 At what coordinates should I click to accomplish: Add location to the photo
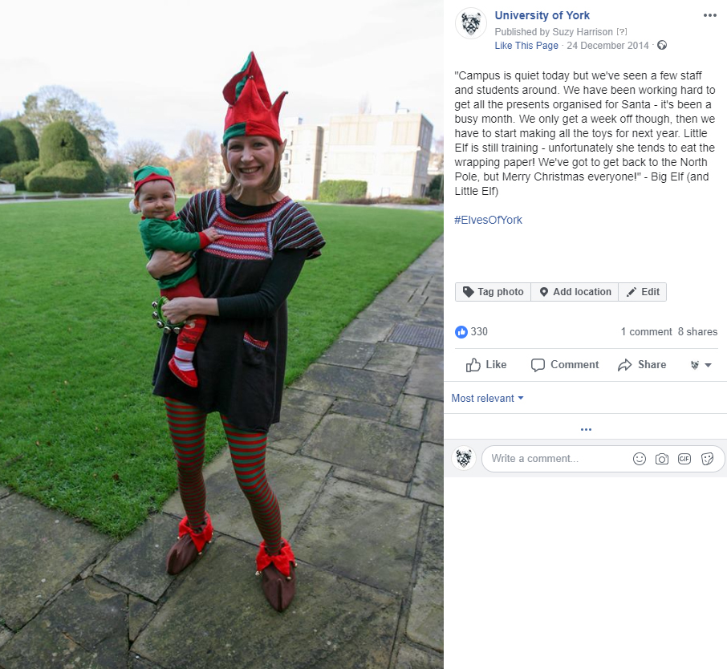point(575,292)
